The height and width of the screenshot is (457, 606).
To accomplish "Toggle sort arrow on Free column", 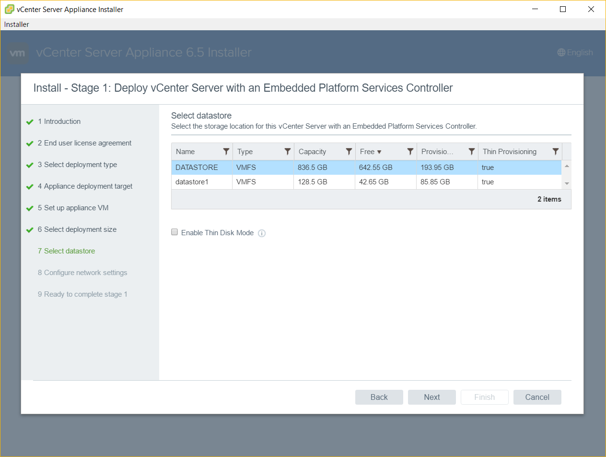I will pos(379,152).
